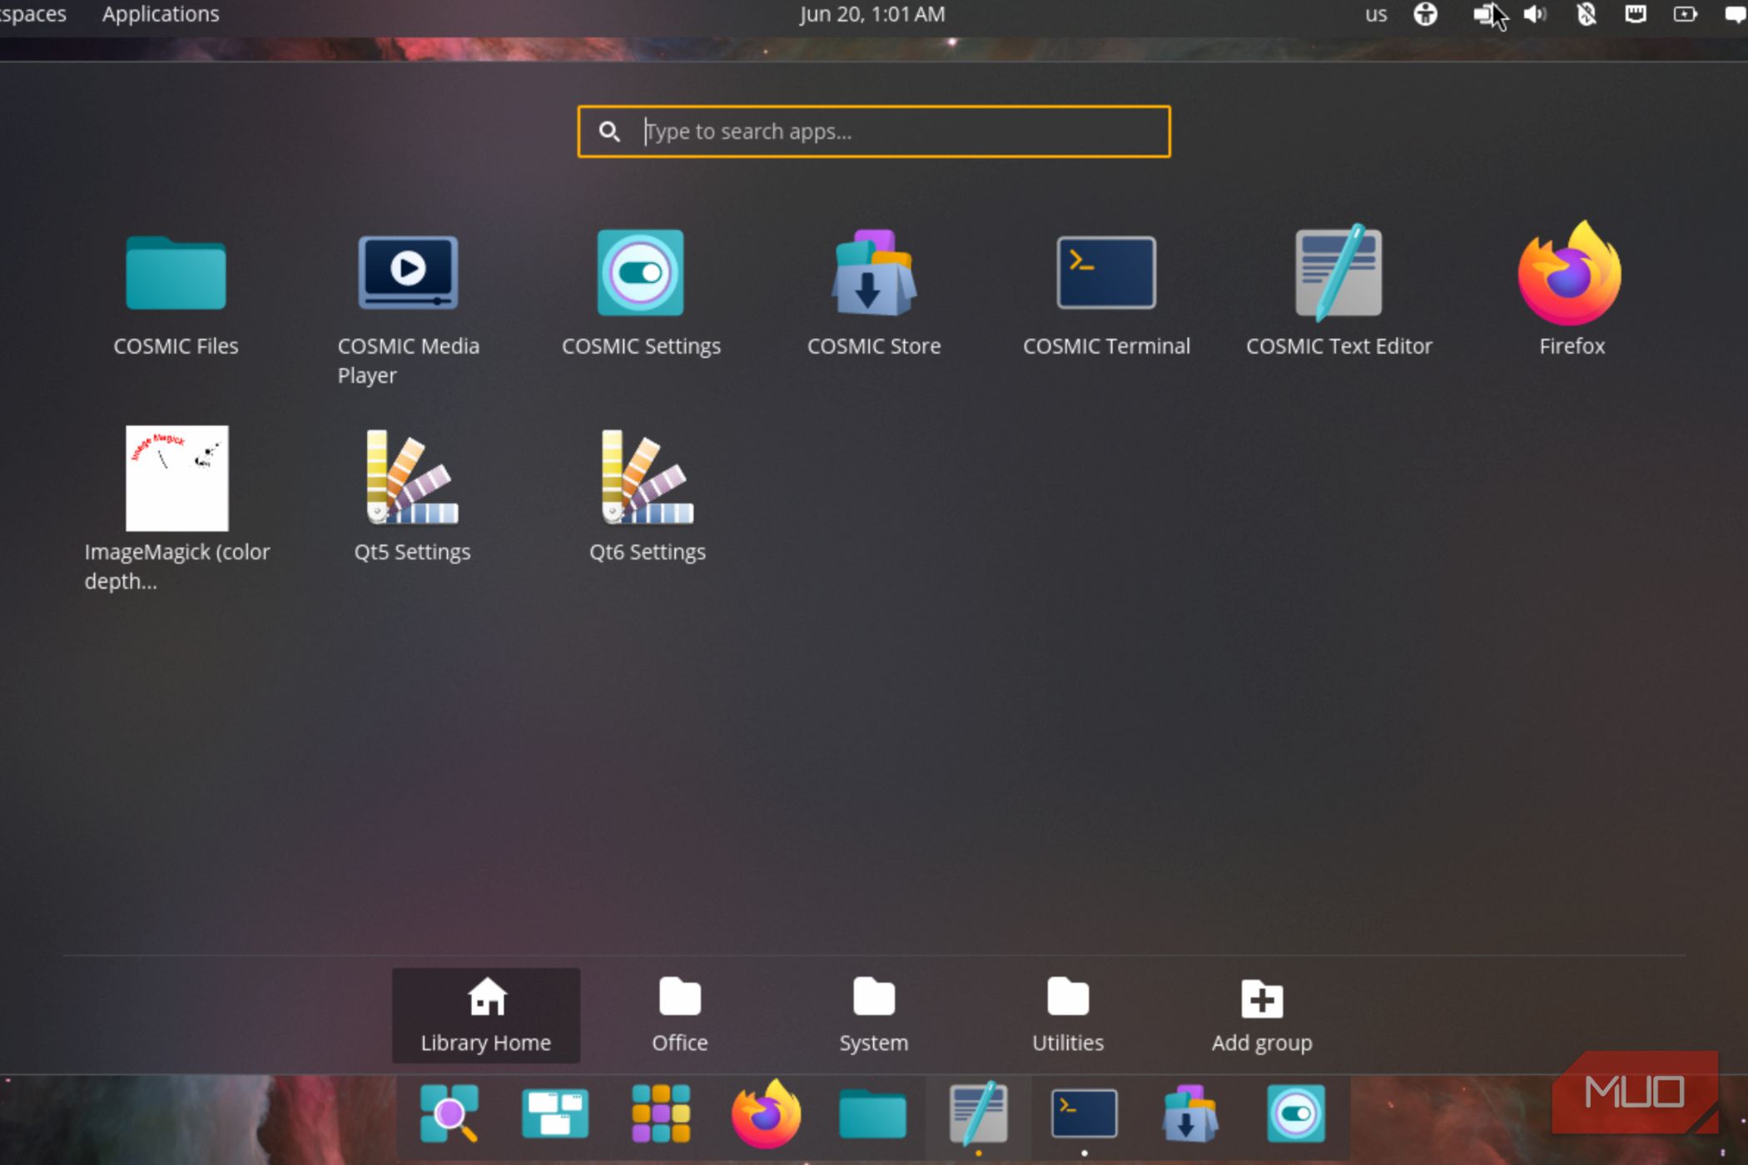The image size is (1748, 1165).
Task: Open the Files folder icon in the dock
Action: tap(872, 1113)
